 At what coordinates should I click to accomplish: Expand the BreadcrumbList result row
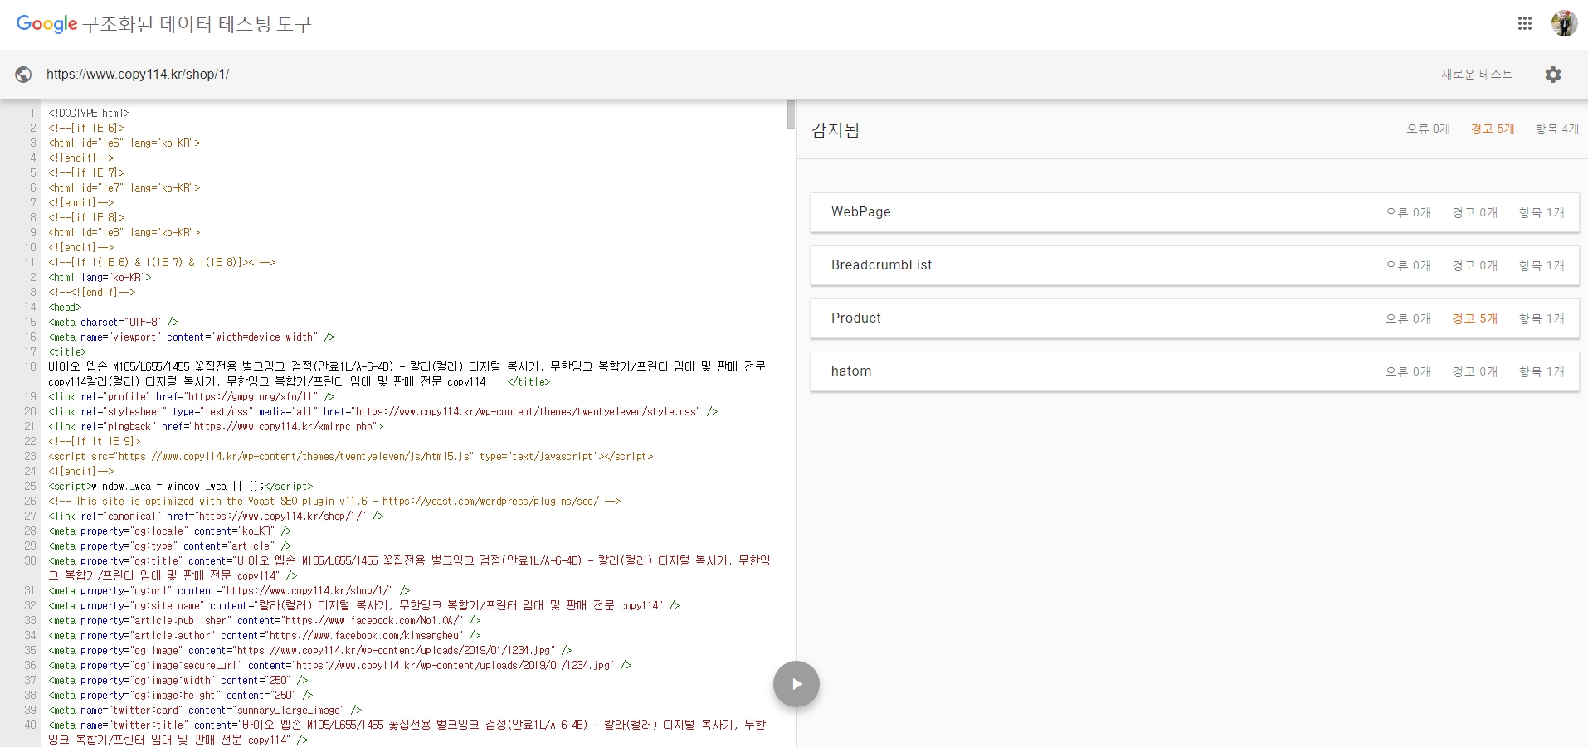click(1195, 265)
